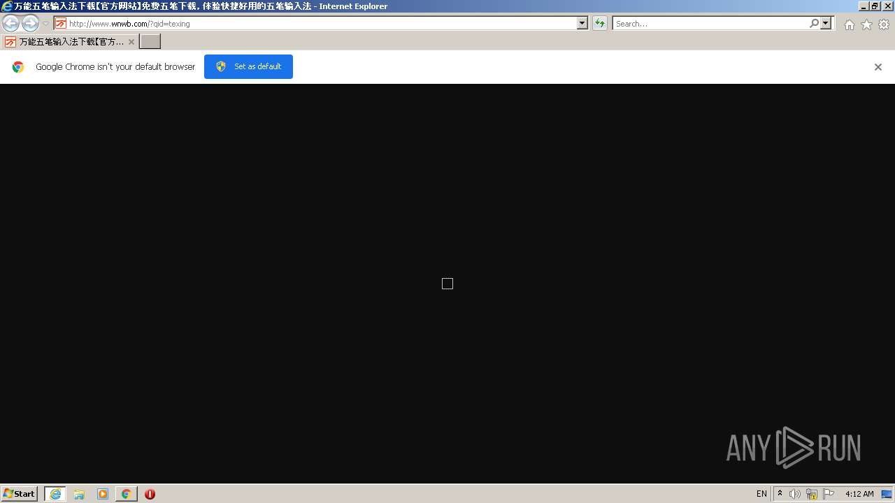Dismiss the Chrome default browser notification
Image resolution: width=895 pixels, height=503 pixels.
pyautogui.click(x=878, y=67)
